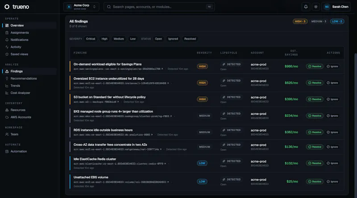
Task: Open Sarah Chen user menu
Action: [x=336, y=7]
